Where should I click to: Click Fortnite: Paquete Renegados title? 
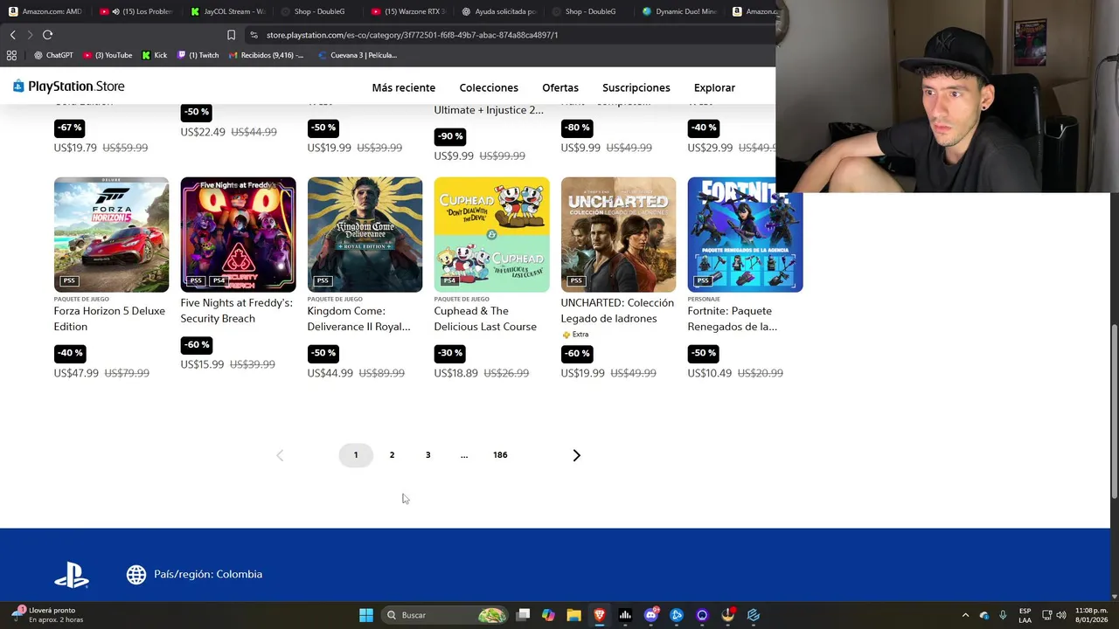tap(733, 319)
